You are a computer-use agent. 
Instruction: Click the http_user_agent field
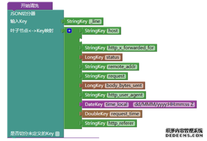[126, 95]
